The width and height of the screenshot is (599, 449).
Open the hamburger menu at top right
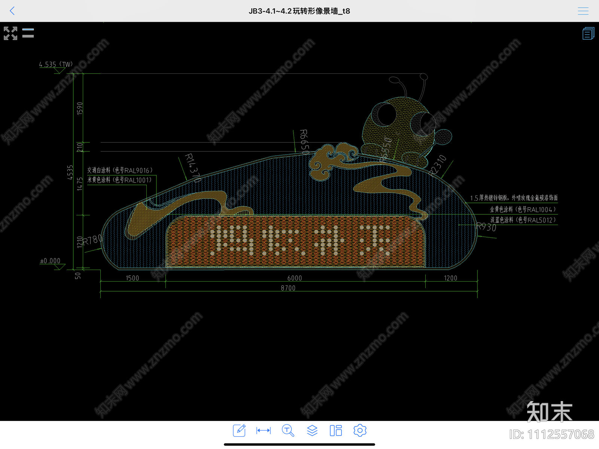(x=583, y=11)
